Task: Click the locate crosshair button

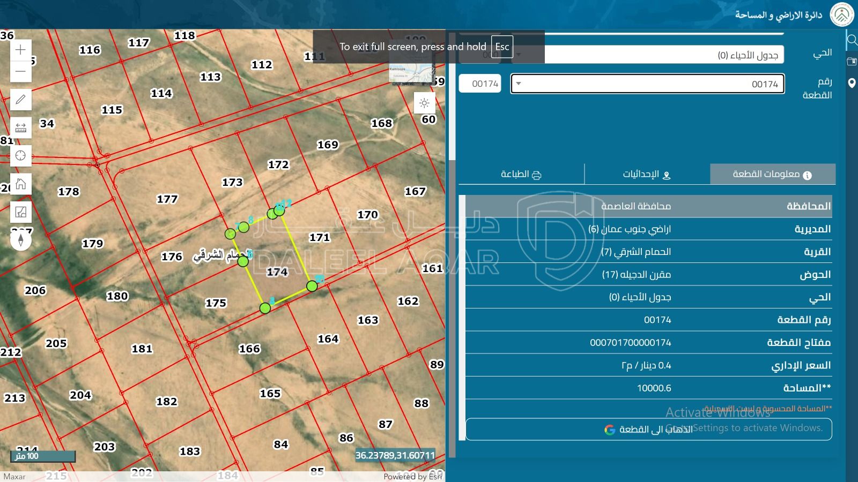Action: 20,156
